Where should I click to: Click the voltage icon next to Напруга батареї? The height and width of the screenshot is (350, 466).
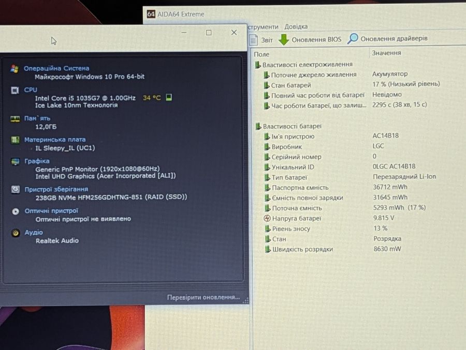click(x=267, y=219)
